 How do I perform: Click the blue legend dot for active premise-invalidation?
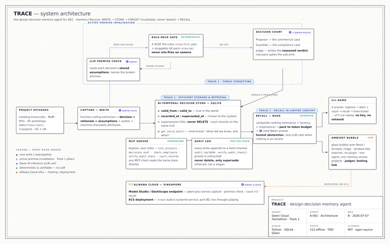17,159
